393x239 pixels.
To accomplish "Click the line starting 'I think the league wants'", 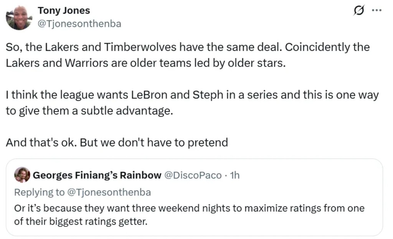I will (x=192, y=95).
